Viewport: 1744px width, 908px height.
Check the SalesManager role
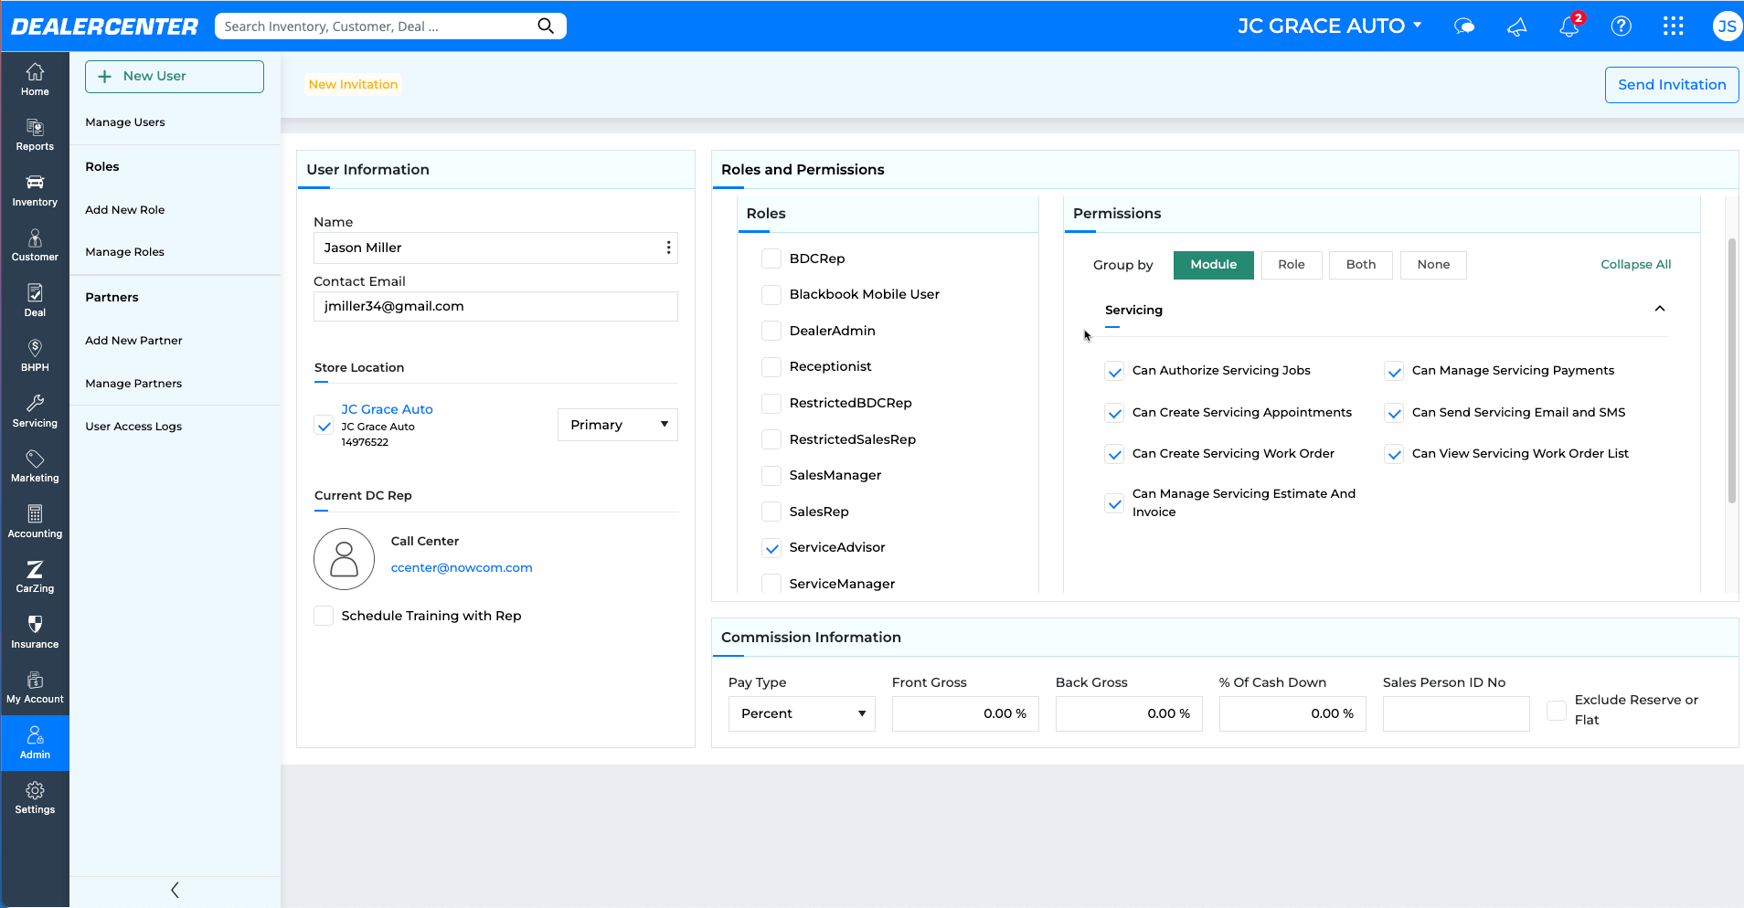pos(771,475)
